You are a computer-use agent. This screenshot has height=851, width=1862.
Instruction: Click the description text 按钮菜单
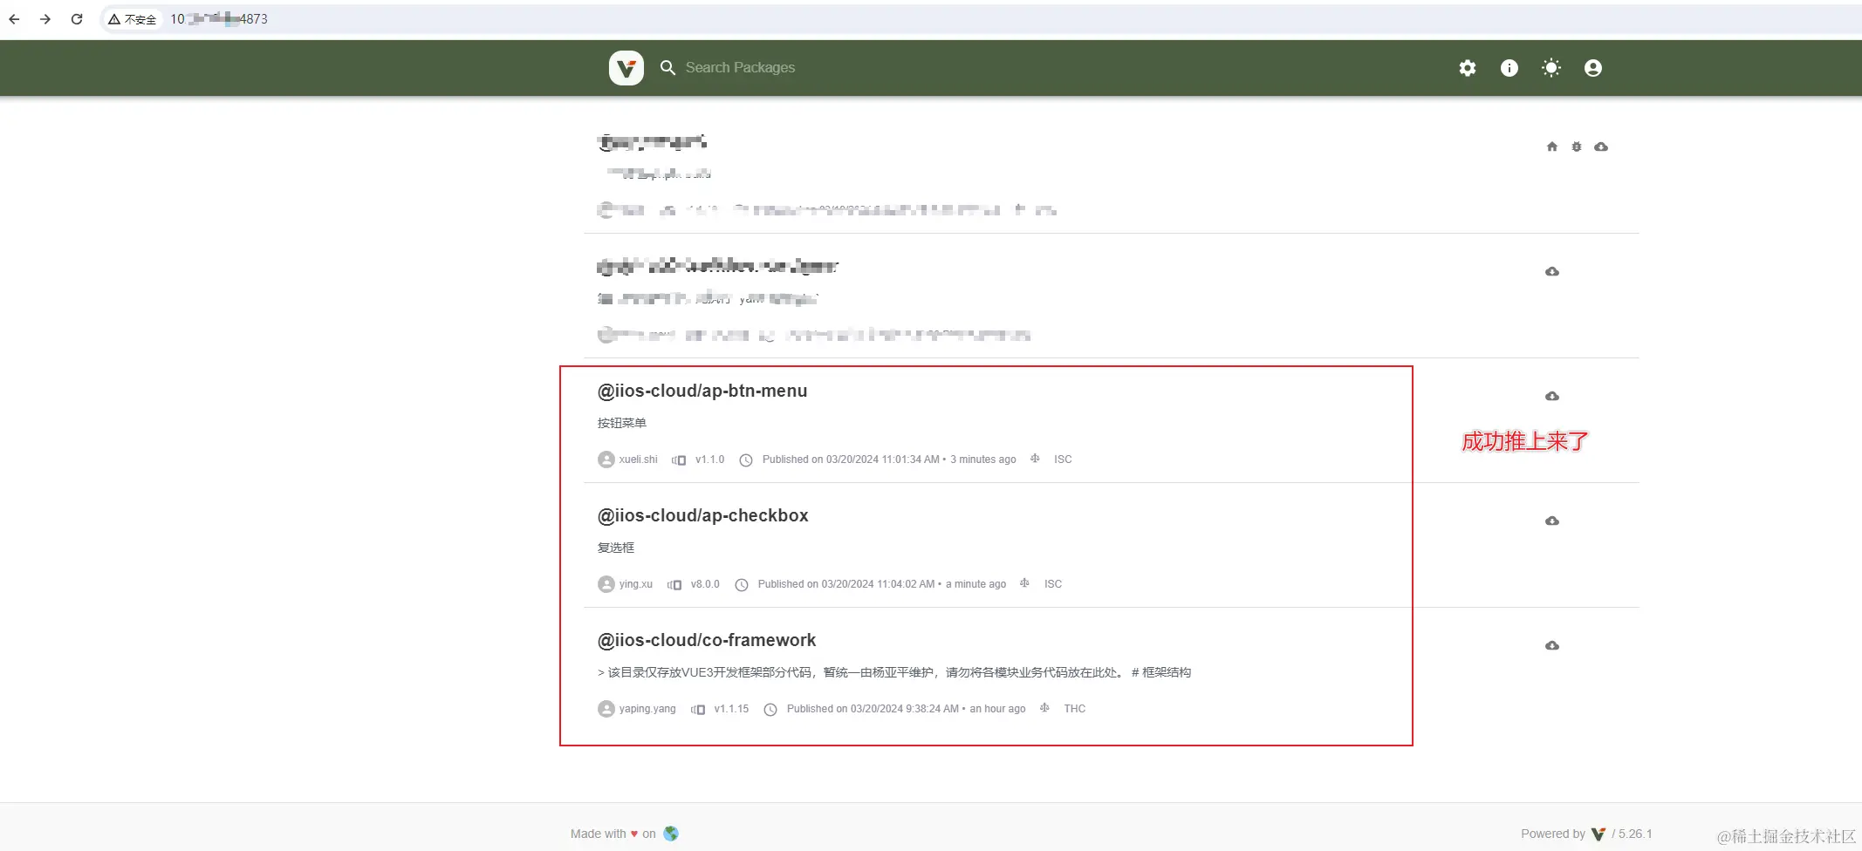(x=622, y=423)
